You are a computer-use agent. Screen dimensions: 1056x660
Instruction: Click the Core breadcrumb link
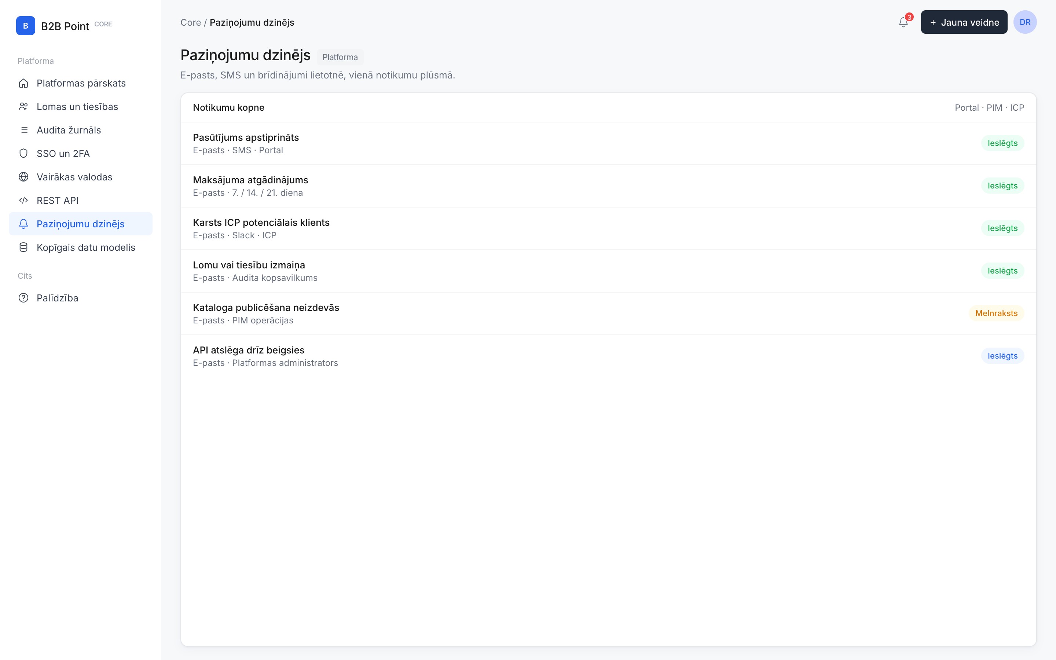[191, 22]
